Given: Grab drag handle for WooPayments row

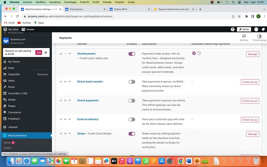Looking at the screenshot, I should [x=61, y=54].
